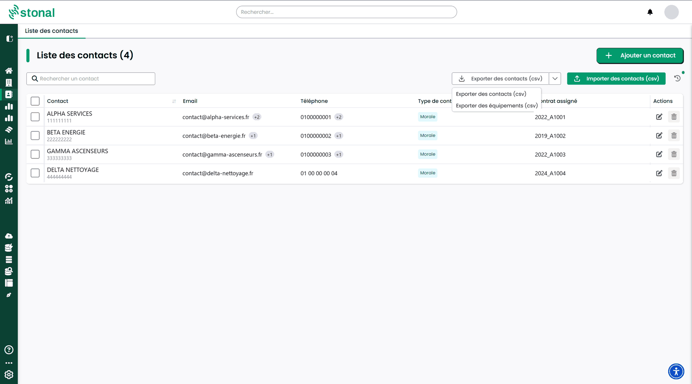Open the help question mark icon
This screenshot has width=692, height=384.
(9, 350)
